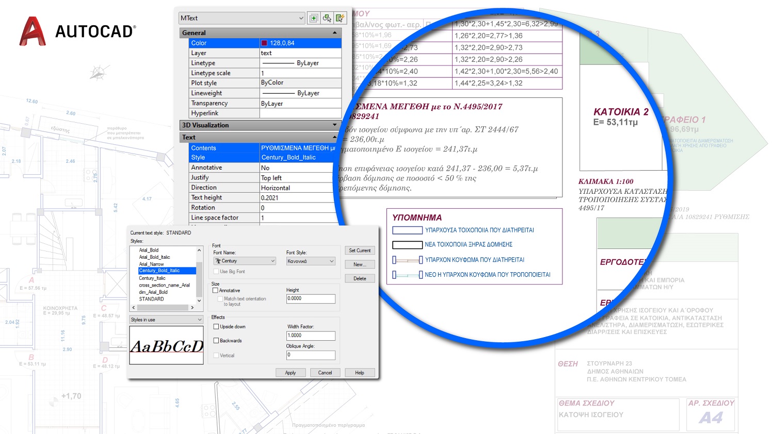Viewport: 774px width, 434px height.
Task: Click the Styles list scroll-up arrow
Action: (199, 251)
